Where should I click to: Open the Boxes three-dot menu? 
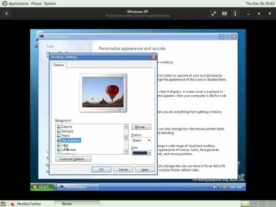235,13
